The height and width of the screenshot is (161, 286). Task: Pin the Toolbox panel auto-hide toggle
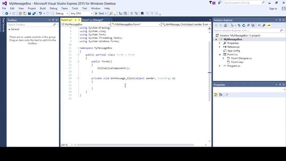(53, 20)
